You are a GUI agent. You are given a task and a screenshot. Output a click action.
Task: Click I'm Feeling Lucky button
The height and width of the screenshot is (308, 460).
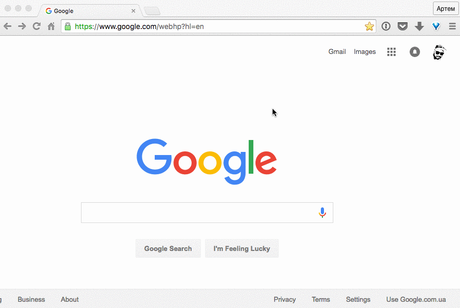242,248
